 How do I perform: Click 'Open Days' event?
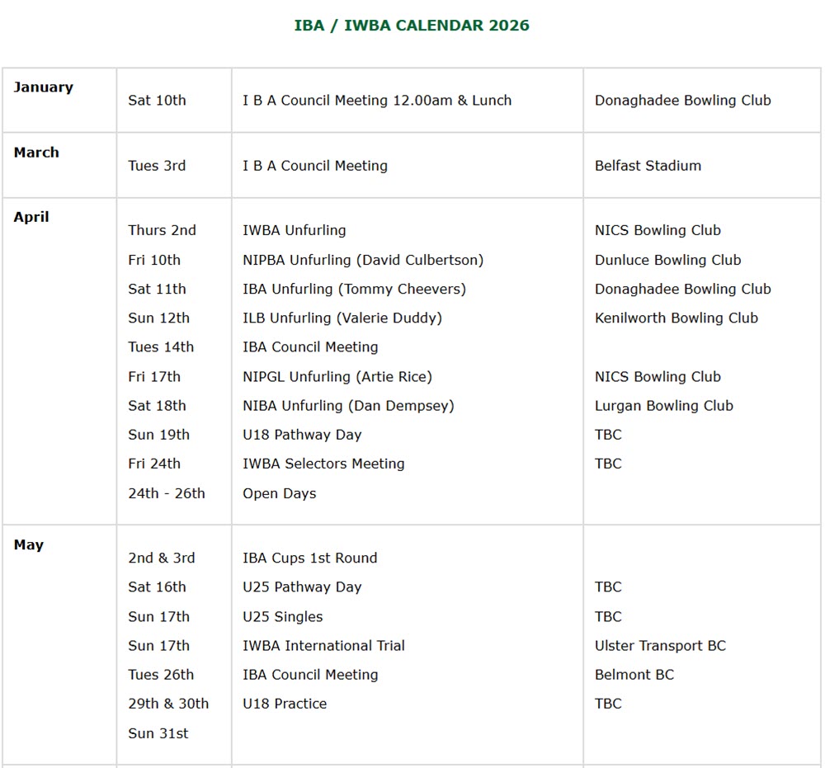(280, 494)
